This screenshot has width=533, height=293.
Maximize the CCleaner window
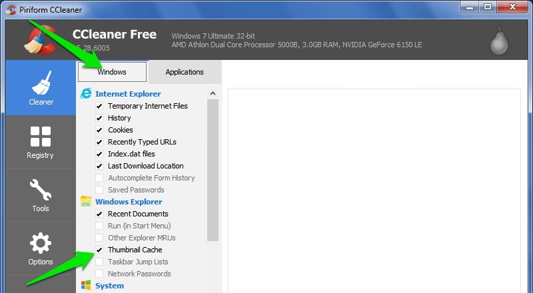point(488,7)
